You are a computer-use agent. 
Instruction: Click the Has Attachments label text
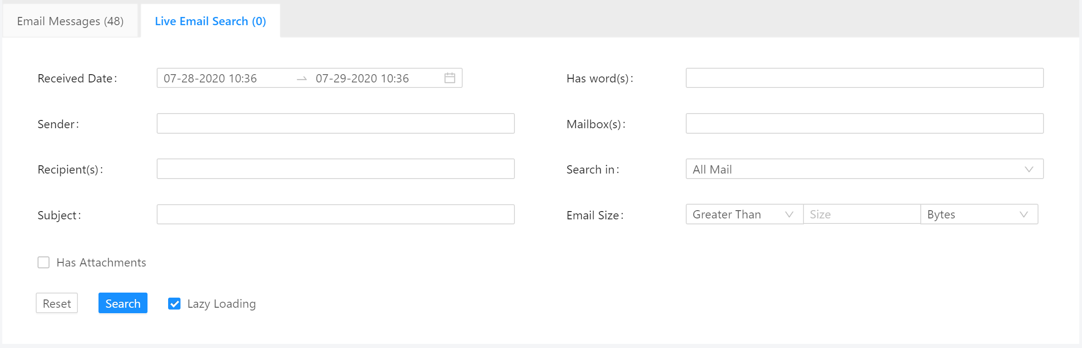tap(101, 262)
